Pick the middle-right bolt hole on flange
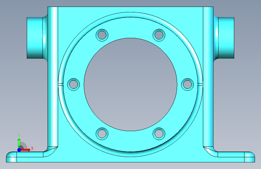This screenshot has width=261, height=169. [x=188, y=84]
